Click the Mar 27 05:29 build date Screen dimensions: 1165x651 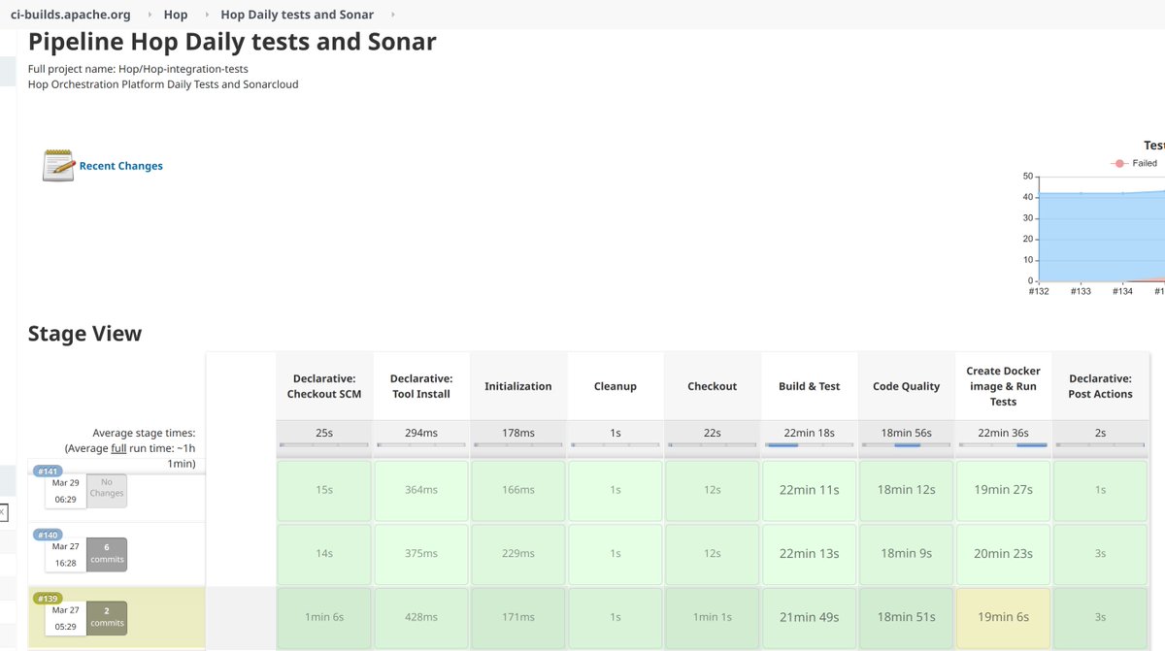pos(66,618)
